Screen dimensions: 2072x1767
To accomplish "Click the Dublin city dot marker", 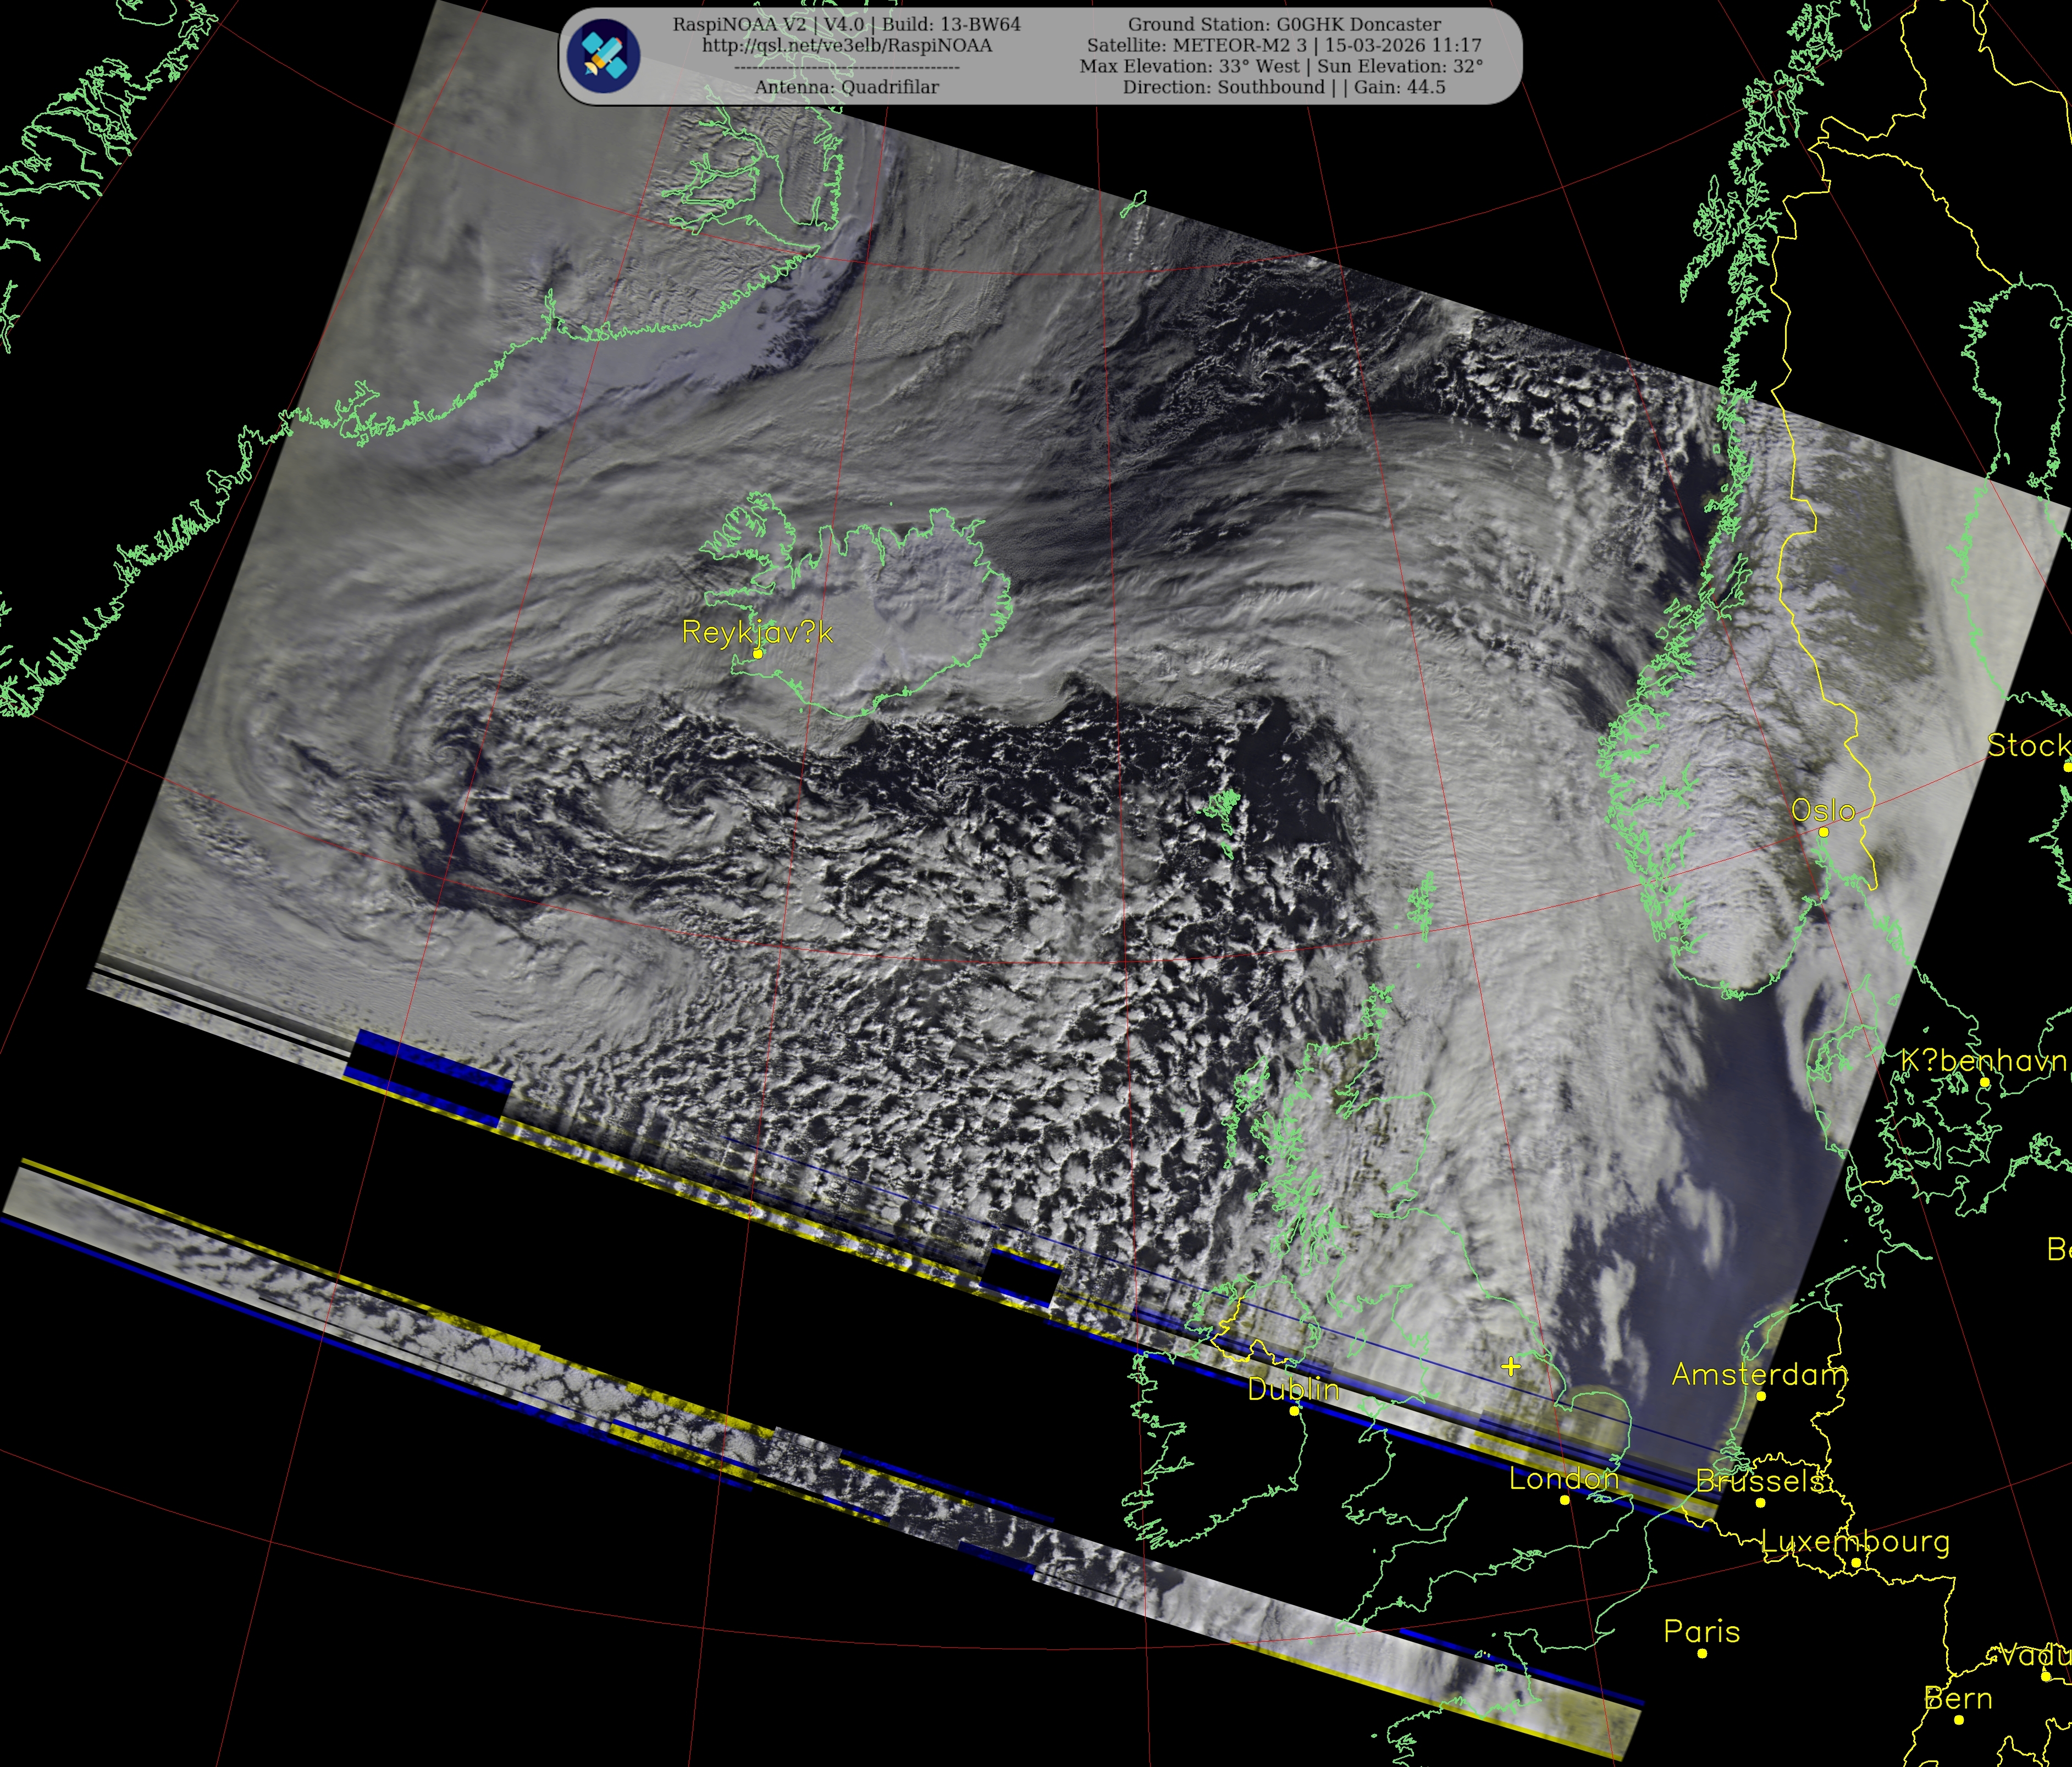I will [1294, 1411].
